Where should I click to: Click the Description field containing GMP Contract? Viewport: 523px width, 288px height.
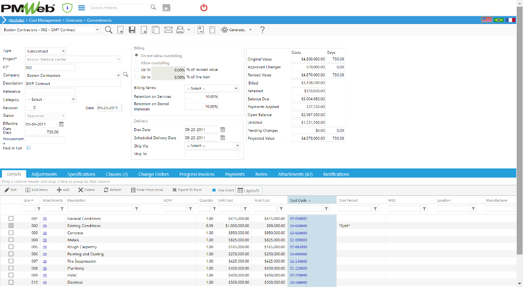(x=73, y=84)
